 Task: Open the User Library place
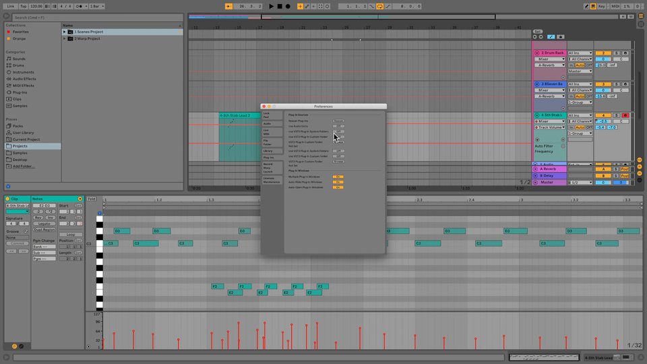coord(23,133)
